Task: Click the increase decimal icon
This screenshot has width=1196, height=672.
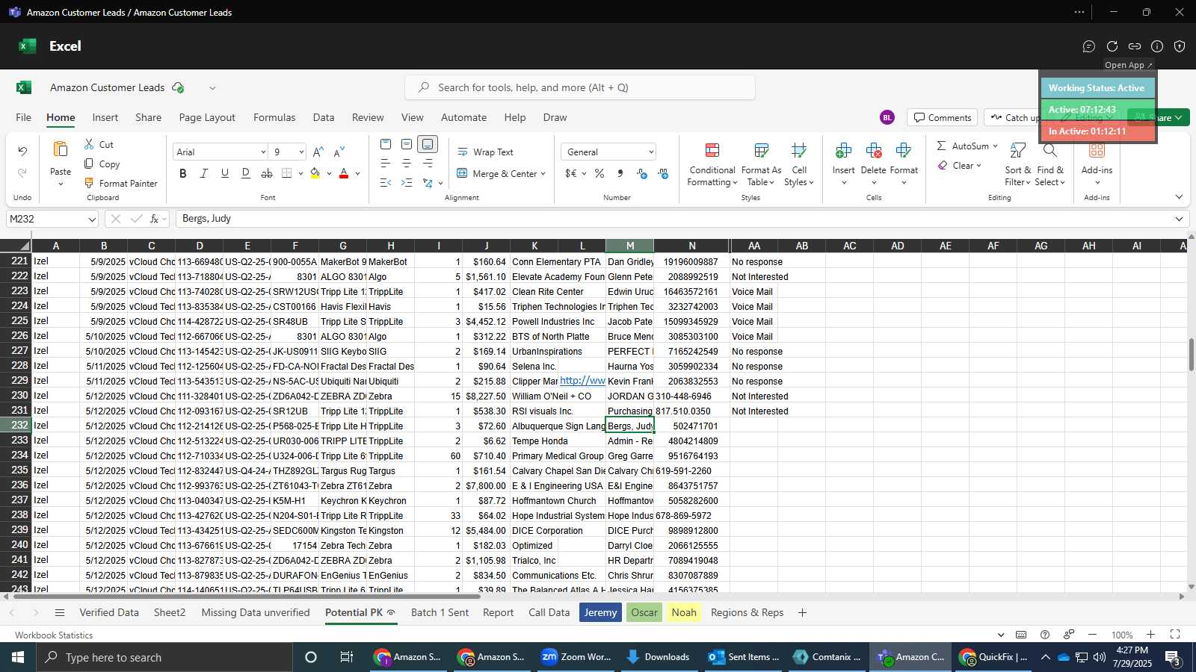Action: [642, 173]
